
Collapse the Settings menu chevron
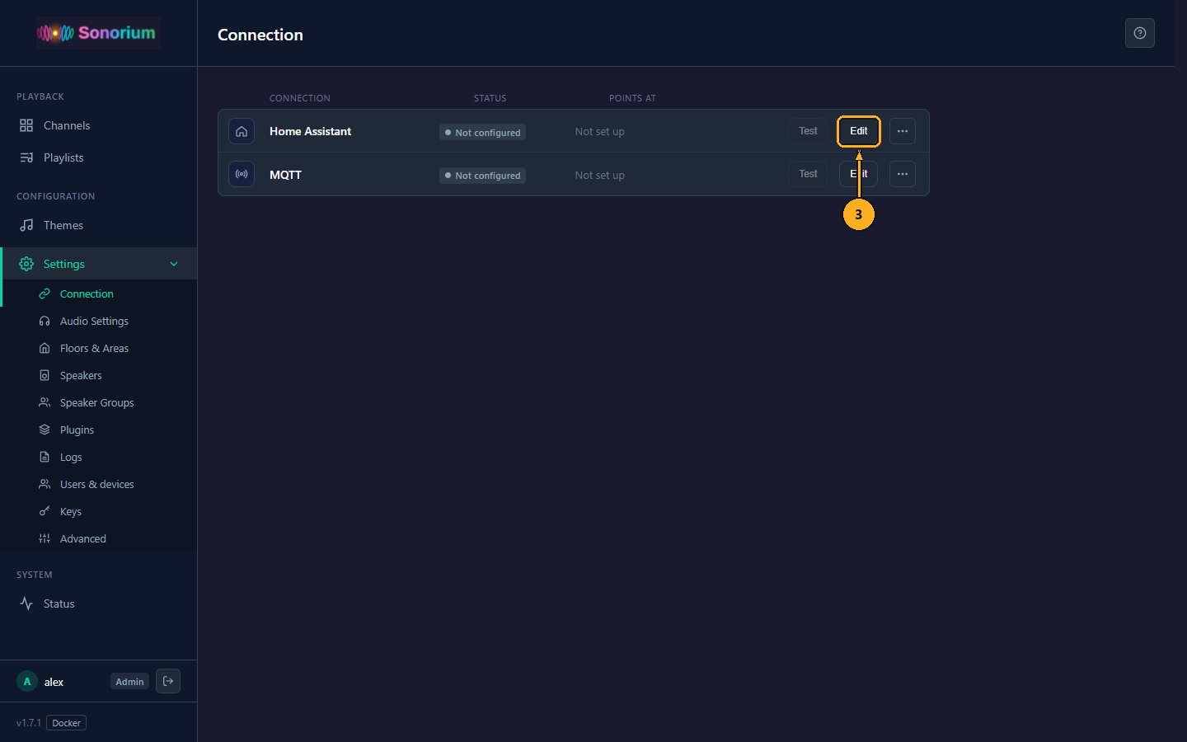[174, 264]
